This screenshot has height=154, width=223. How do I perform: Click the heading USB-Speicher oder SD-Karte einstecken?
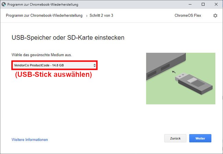point(68,38)
